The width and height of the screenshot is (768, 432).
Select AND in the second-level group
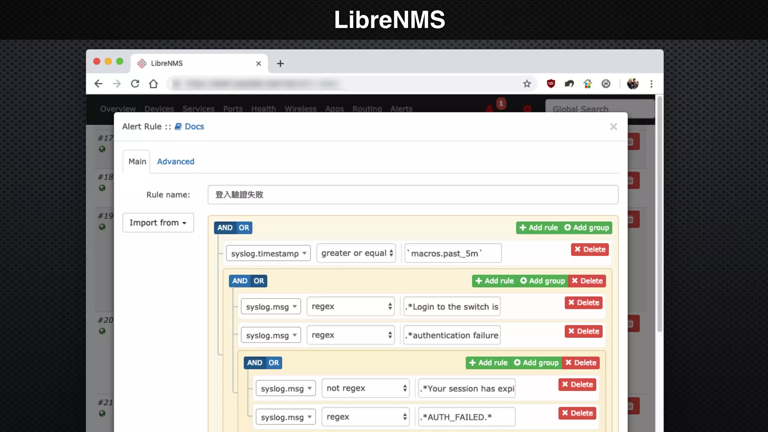(239, 281)
